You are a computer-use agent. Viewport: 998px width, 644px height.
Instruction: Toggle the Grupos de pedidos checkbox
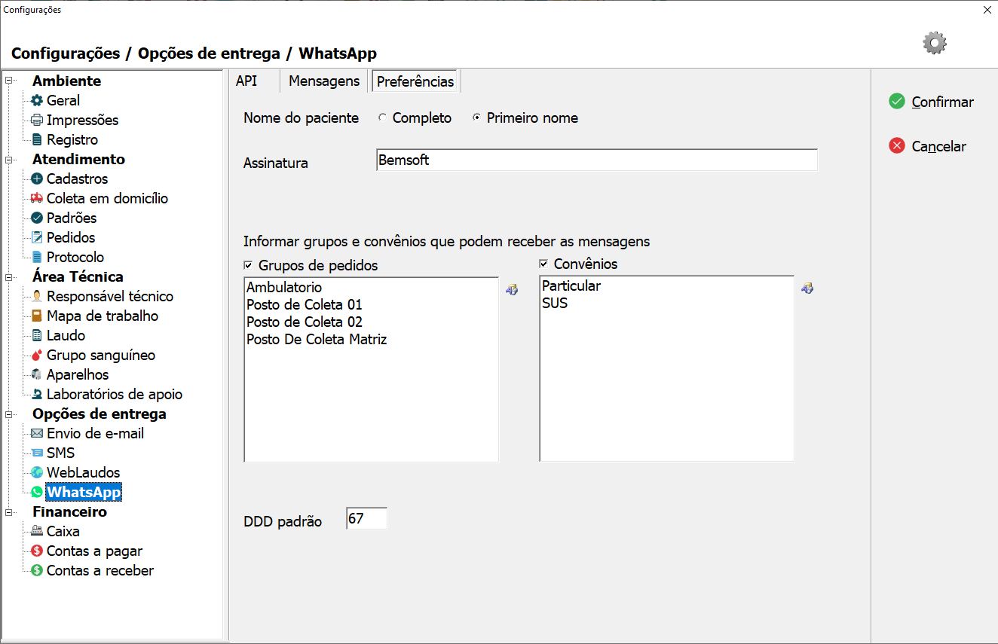click(x=249, y=265)
